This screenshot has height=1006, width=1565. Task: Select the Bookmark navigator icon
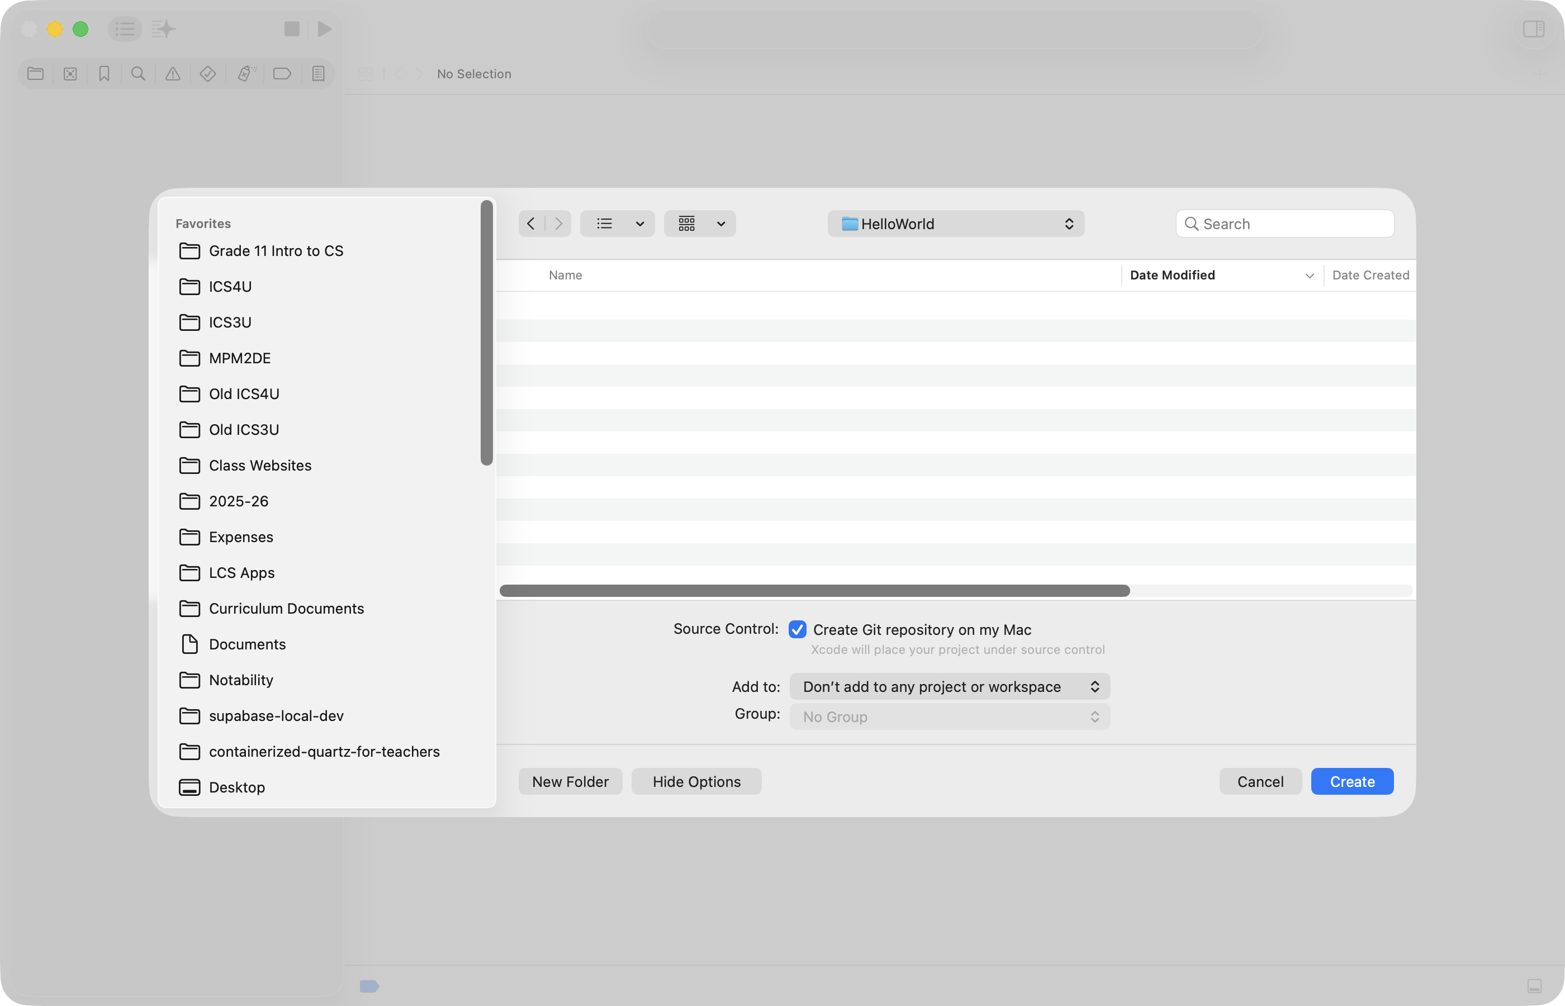(x=104, y=74)
